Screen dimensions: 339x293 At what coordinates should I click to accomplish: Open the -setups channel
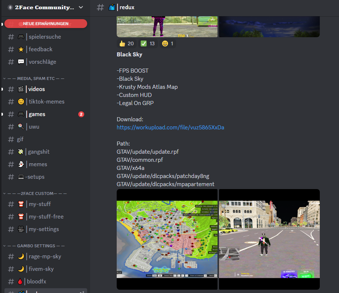pos(46,177)
